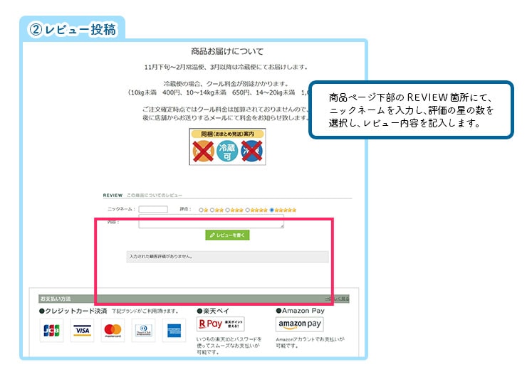Click the American Express card logo
The image size is (527, 379).
tap(173, 331)
